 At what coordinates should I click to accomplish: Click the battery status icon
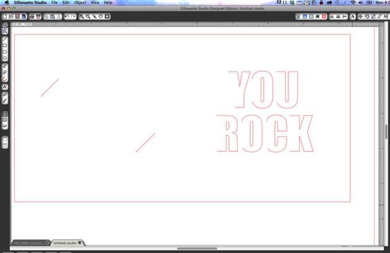point(369,2)
